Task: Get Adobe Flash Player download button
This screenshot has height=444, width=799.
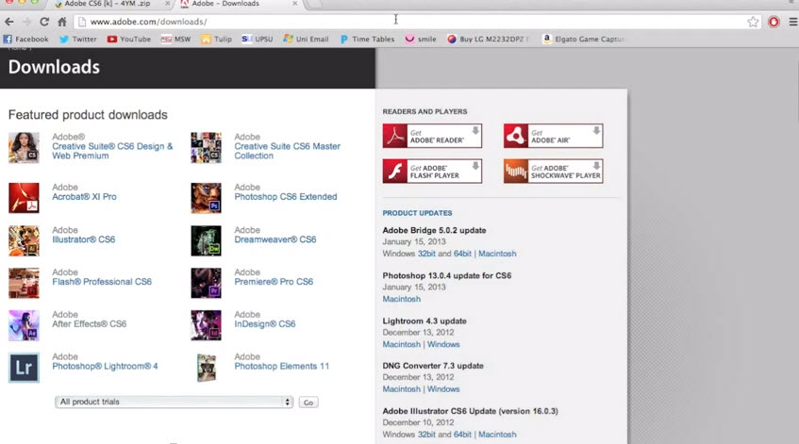Action: (x=432, y=171)
